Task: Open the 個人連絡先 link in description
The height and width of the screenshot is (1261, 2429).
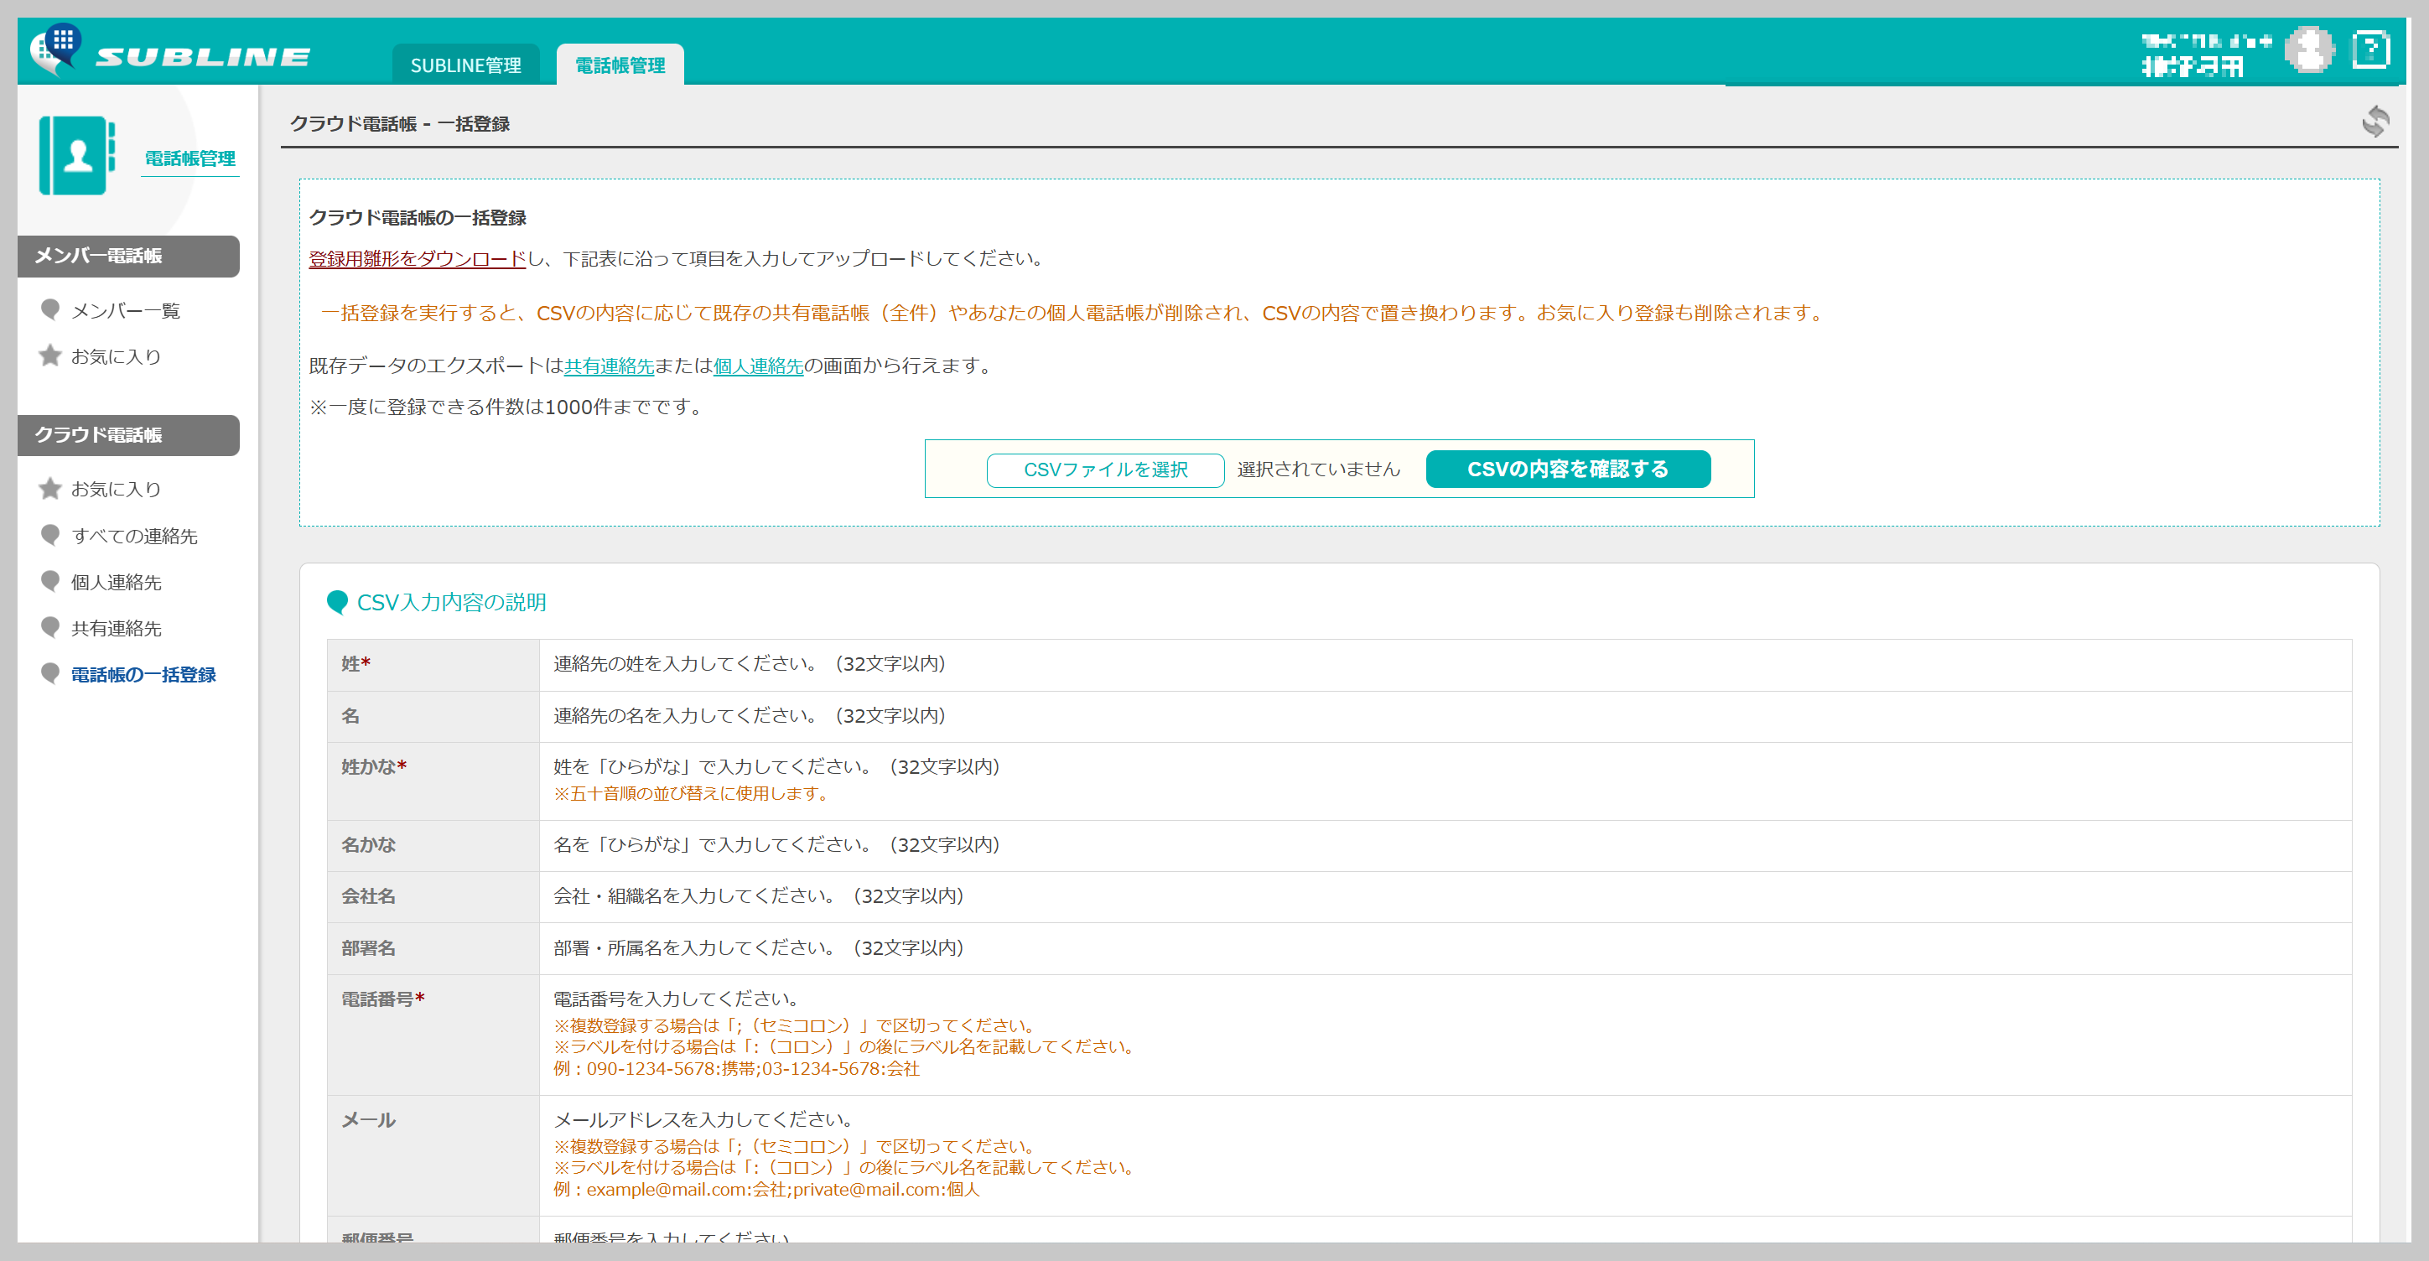Action: click(x=757, y=366)
